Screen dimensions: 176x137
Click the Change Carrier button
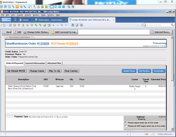click(x=37, y=71)
